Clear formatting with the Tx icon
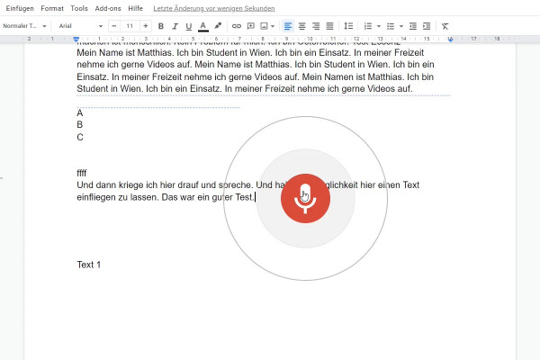Viewport: 540px width, 360px height. click(445, 26)
